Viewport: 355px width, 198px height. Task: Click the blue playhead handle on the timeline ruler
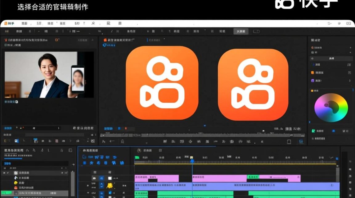pyautogui.click(x=192, y=161)
